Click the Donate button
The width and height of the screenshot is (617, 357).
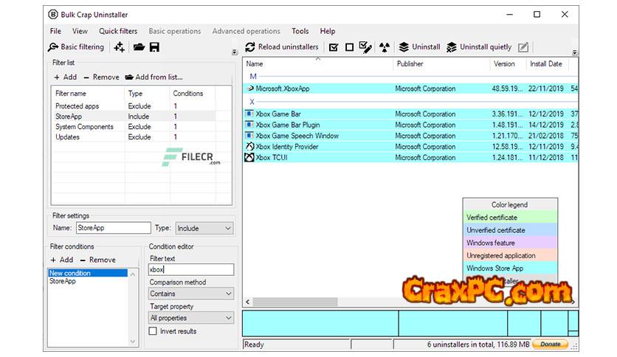pyautogui.click(x=550, y=344)
